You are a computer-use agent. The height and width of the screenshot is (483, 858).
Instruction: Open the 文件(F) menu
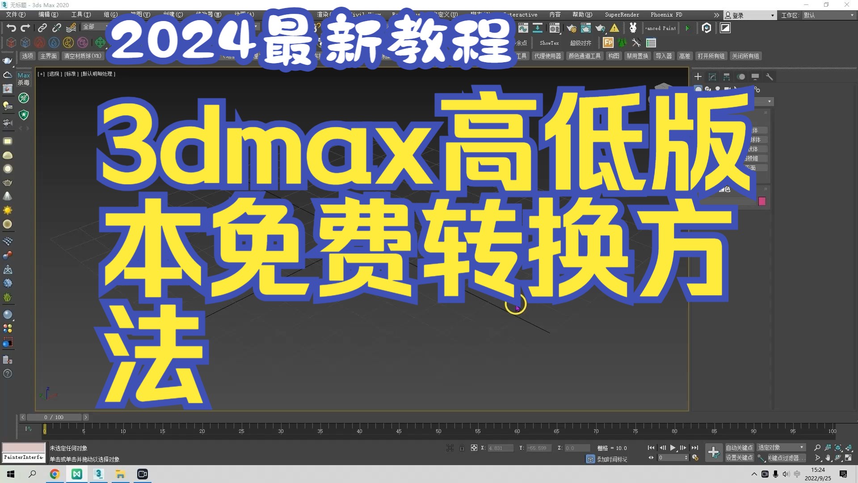coord(16,15)
